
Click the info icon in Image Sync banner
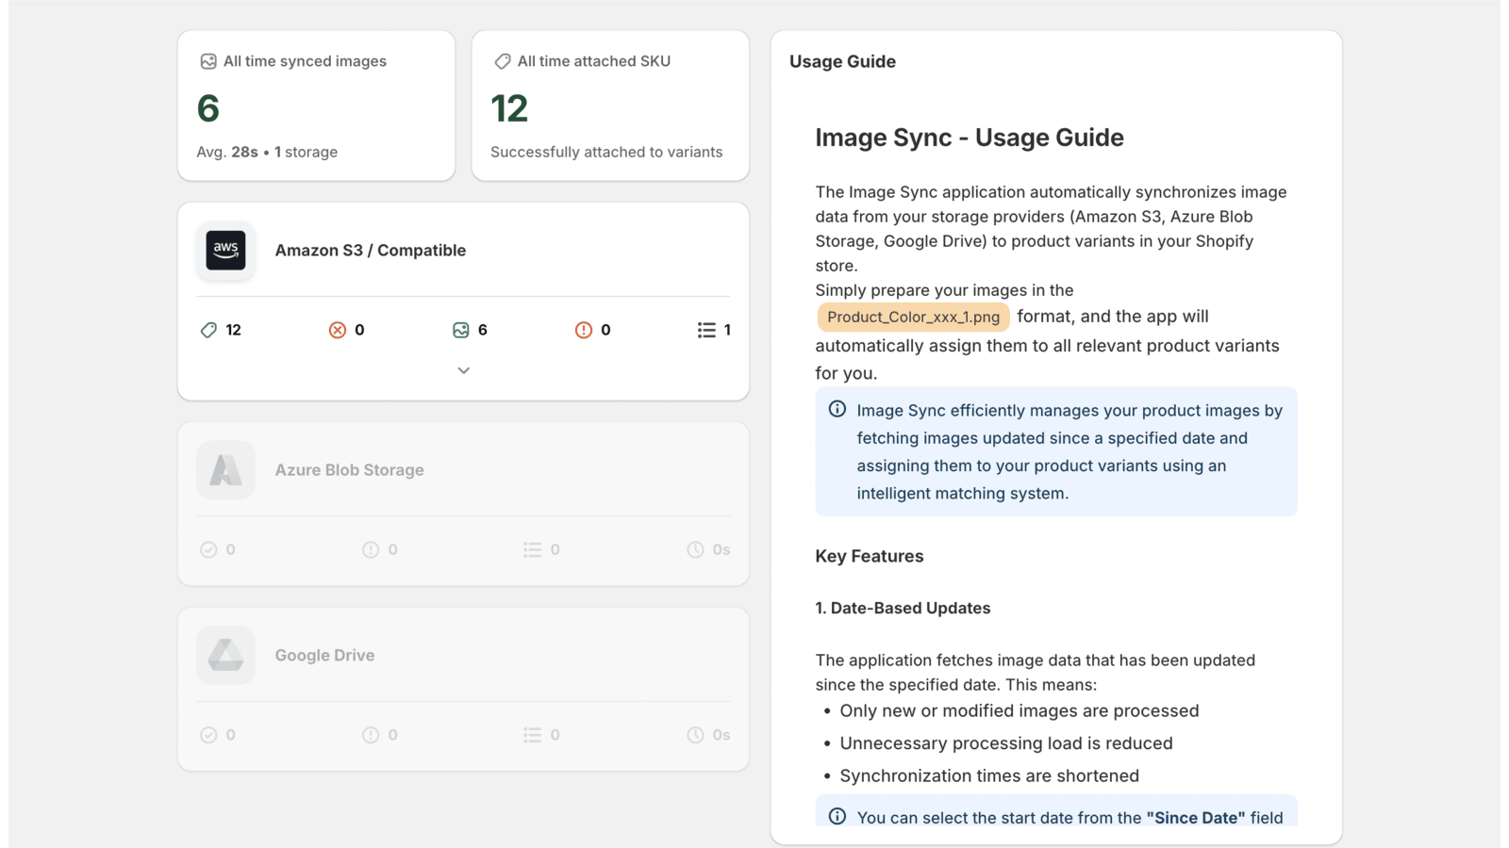(837, 409)
